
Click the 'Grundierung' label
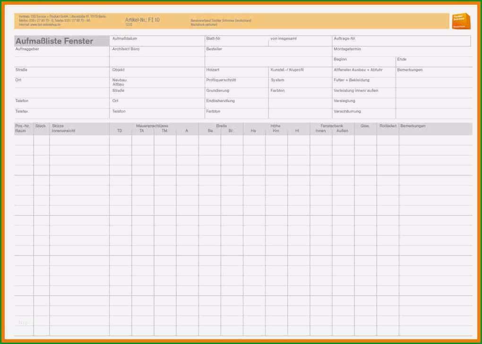(218, 90)
